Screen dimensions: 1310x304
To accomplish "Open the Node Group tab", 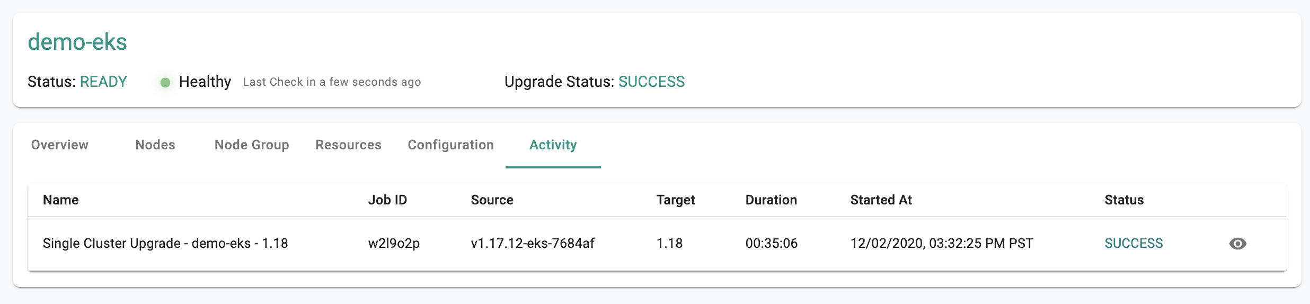I will tap(252, 145).
